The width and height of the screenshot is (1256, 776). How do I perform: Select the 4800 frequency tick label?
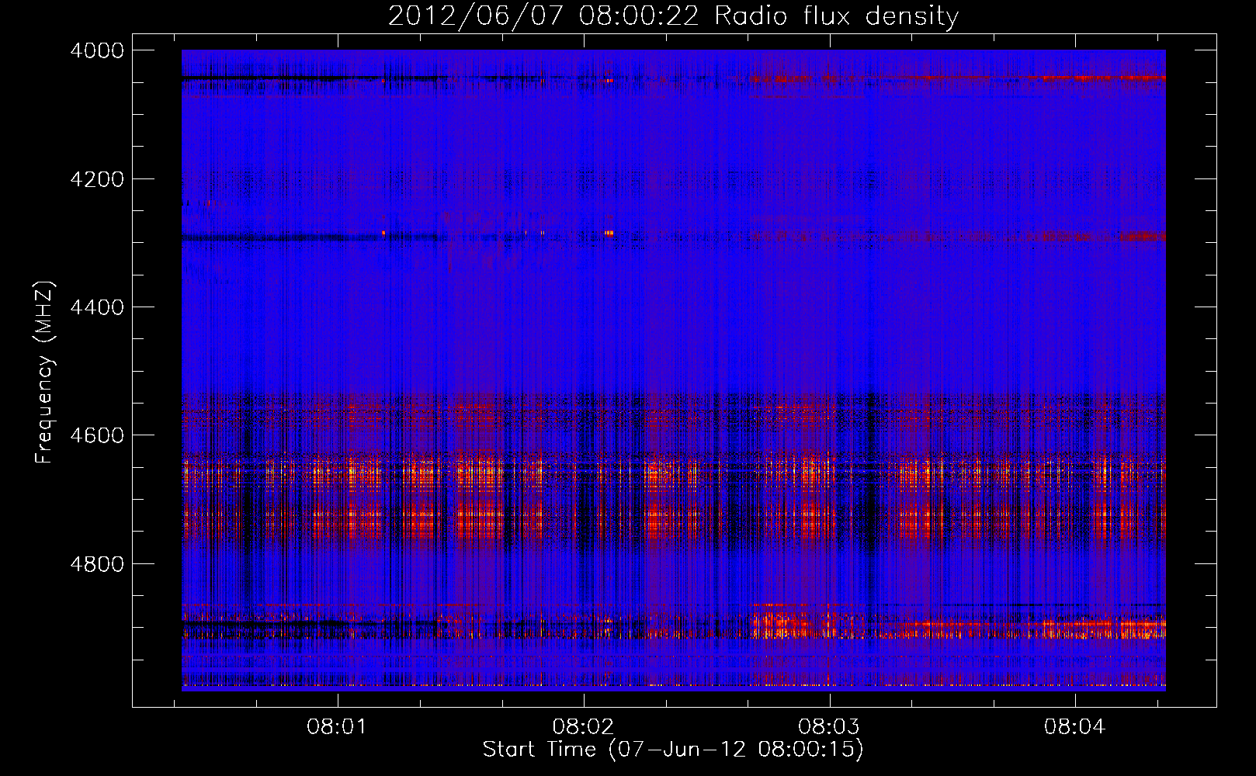tap(97, 564)
